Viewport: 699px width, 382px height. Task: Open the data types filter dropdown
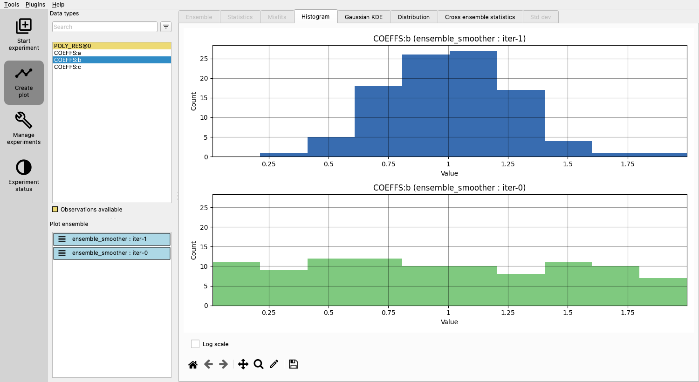166,27
